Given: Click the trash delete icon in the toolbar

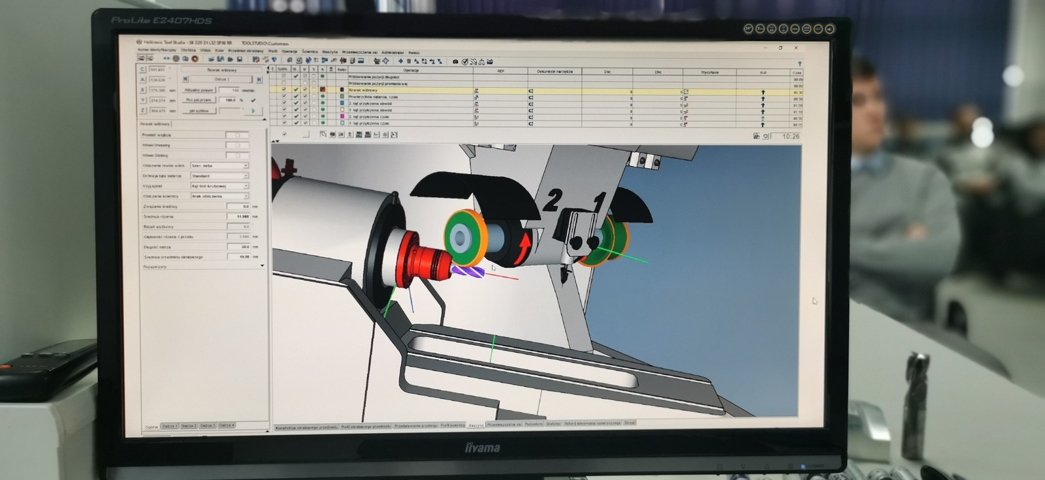Looking at the screenshot, I should [409, 61].
